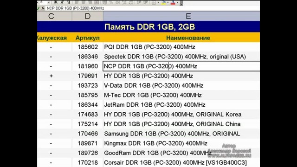Toggle underline (Ч) formatting
The image size is (297, 167).
coord(69,2)
